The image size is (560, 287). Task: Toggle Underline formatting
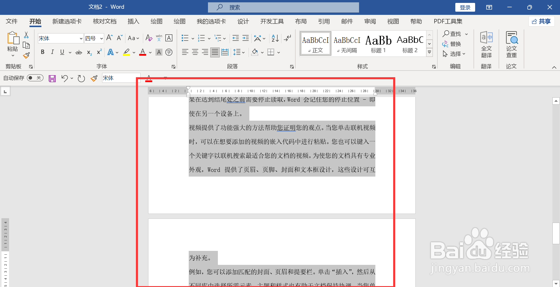[62, 52]
